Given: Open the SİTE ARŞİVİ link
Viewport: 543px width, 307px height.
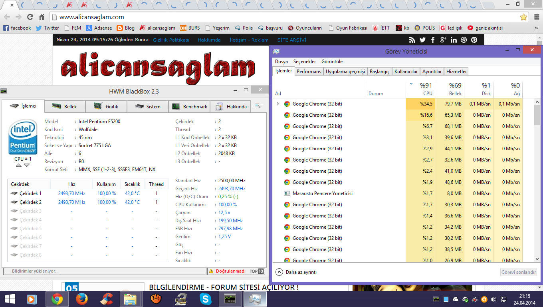Looking at the screenshot, I should [x=292, y=40].
